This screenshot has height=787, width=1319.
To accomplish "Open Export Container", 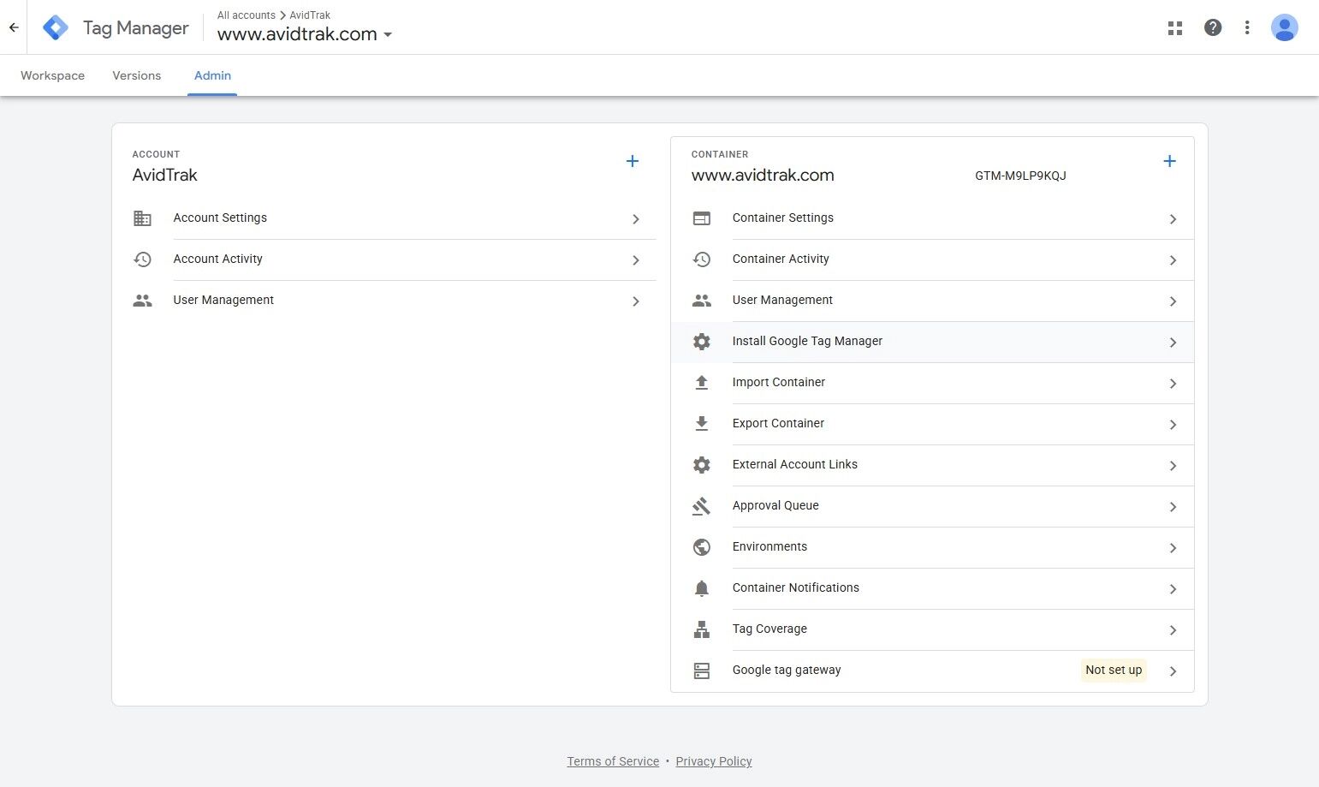I will (x=932, y=424).
